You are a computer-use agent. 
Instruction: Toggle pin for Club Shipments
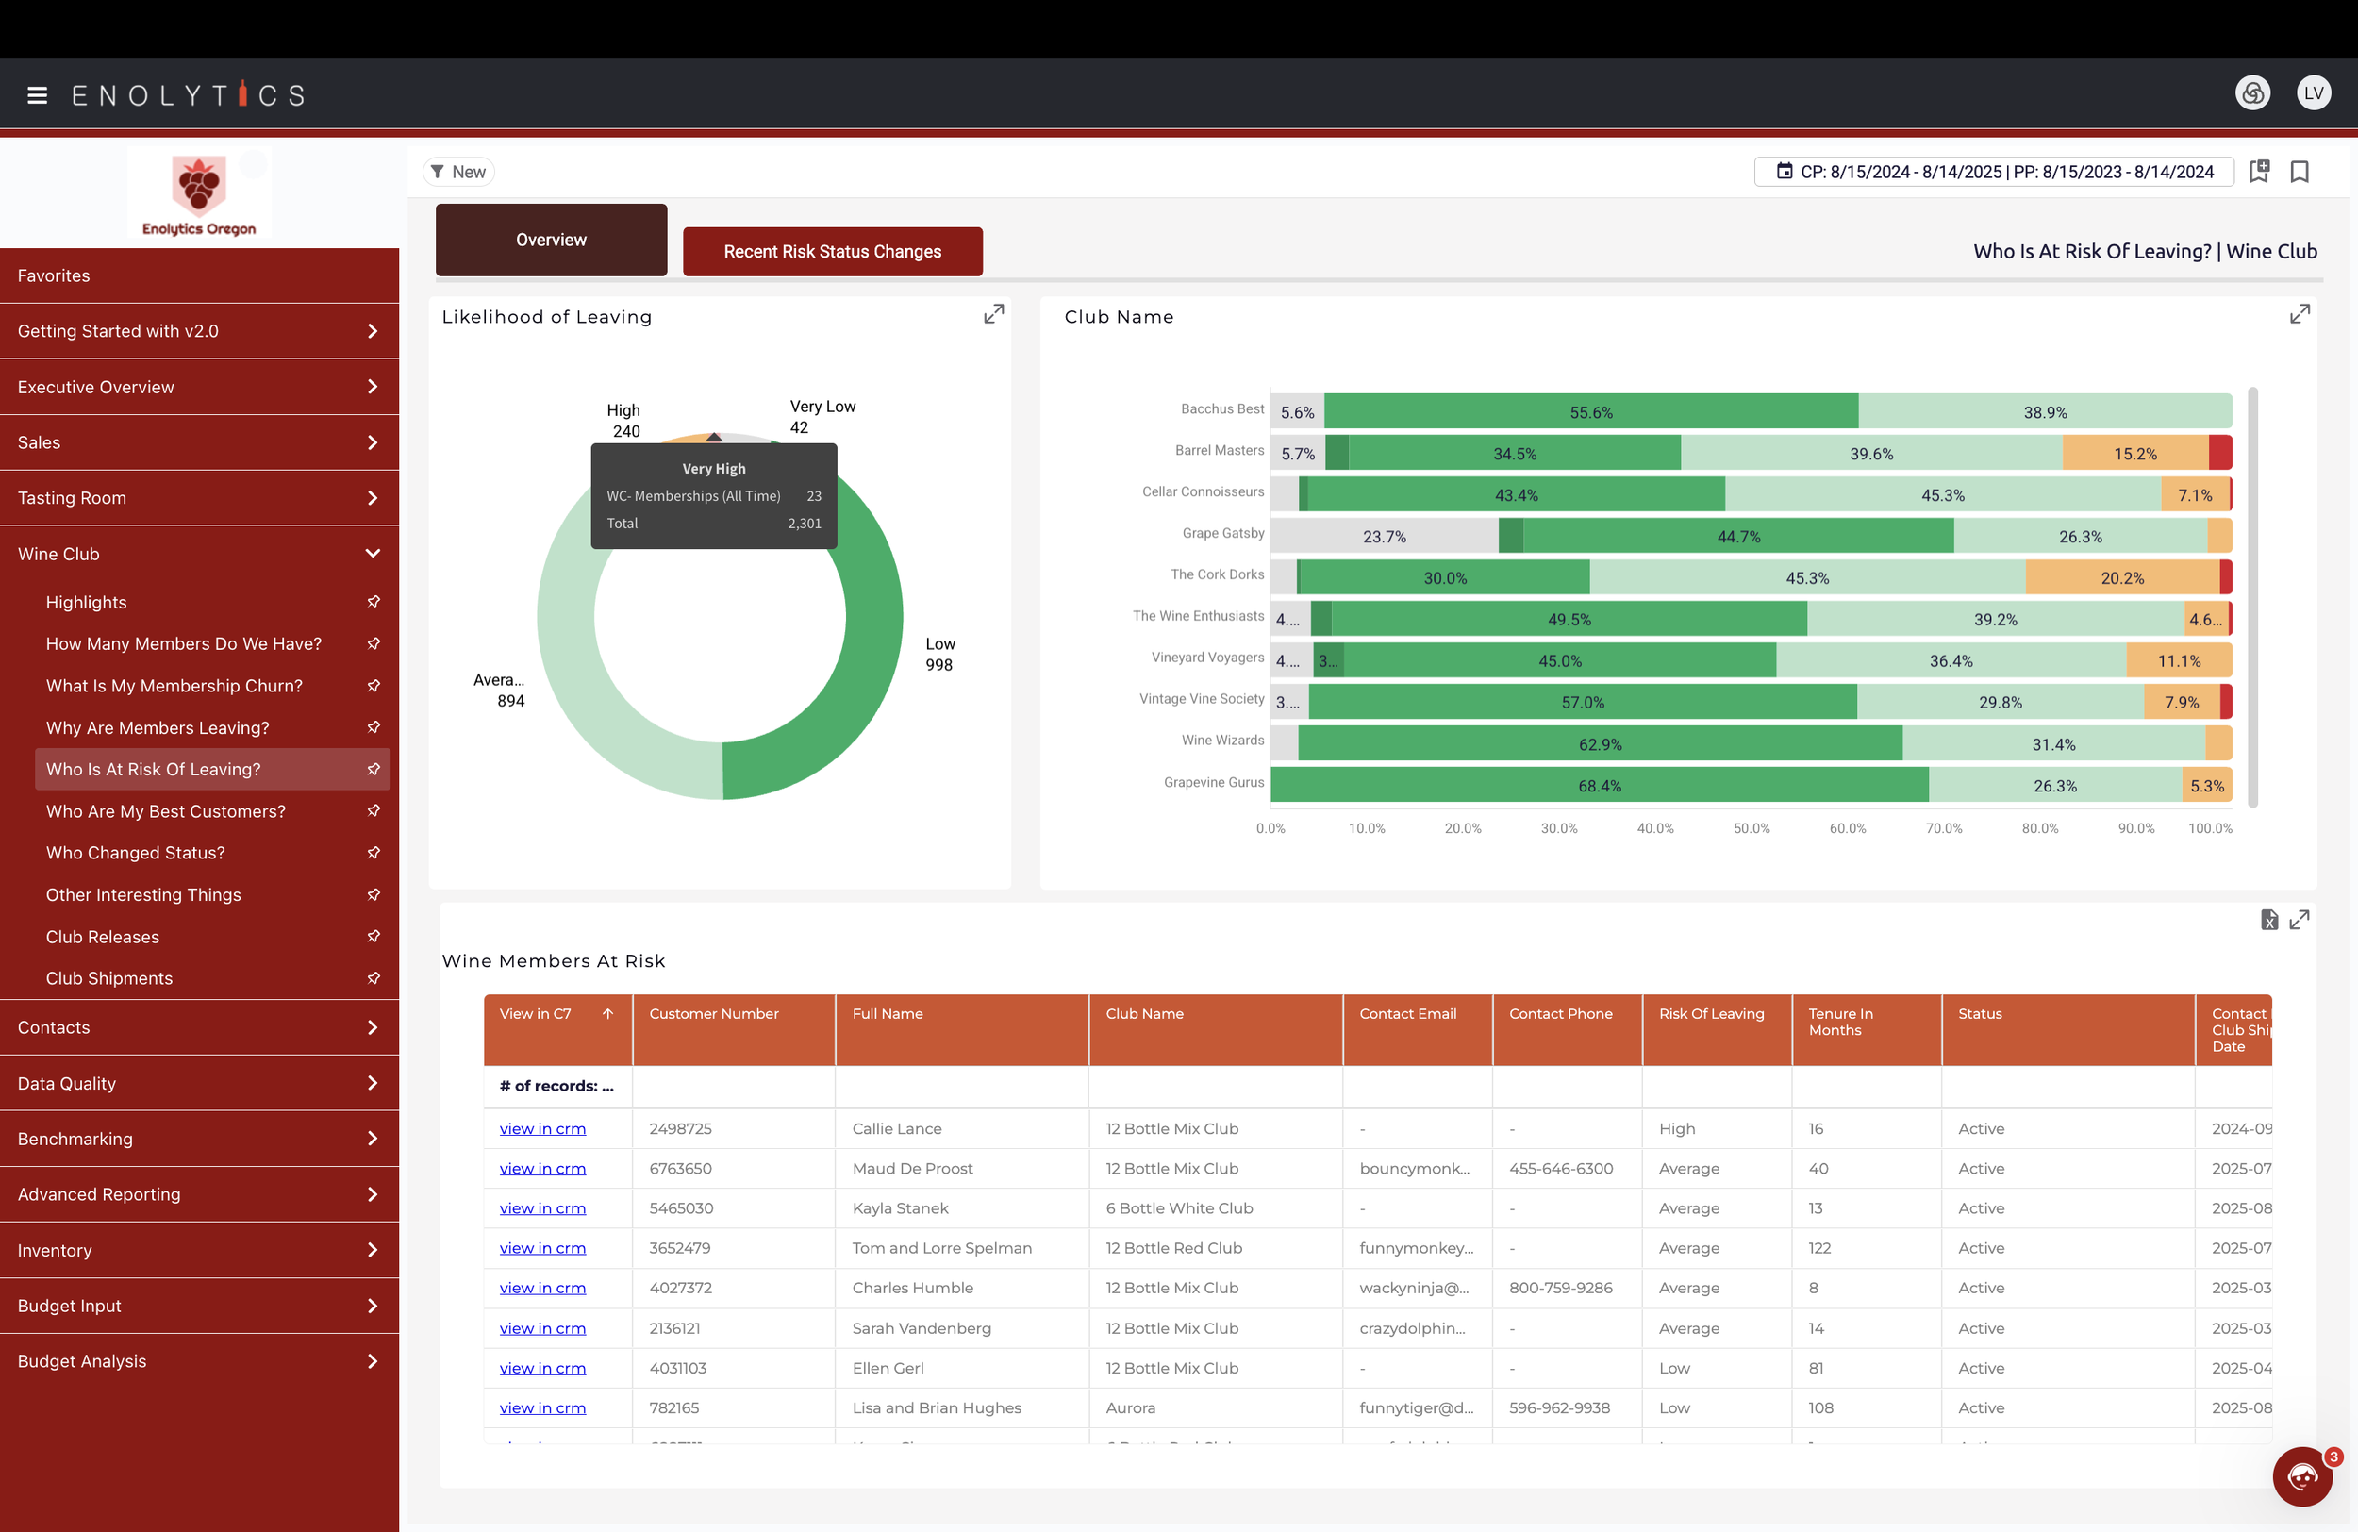point(374,978)
